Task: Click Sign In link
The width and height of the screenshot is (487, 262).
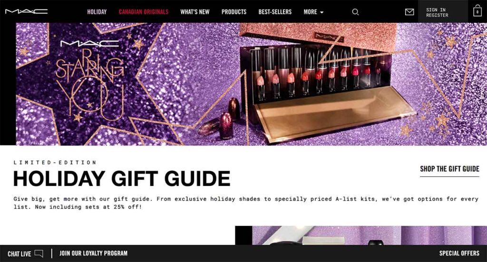Action: point(436,10)
